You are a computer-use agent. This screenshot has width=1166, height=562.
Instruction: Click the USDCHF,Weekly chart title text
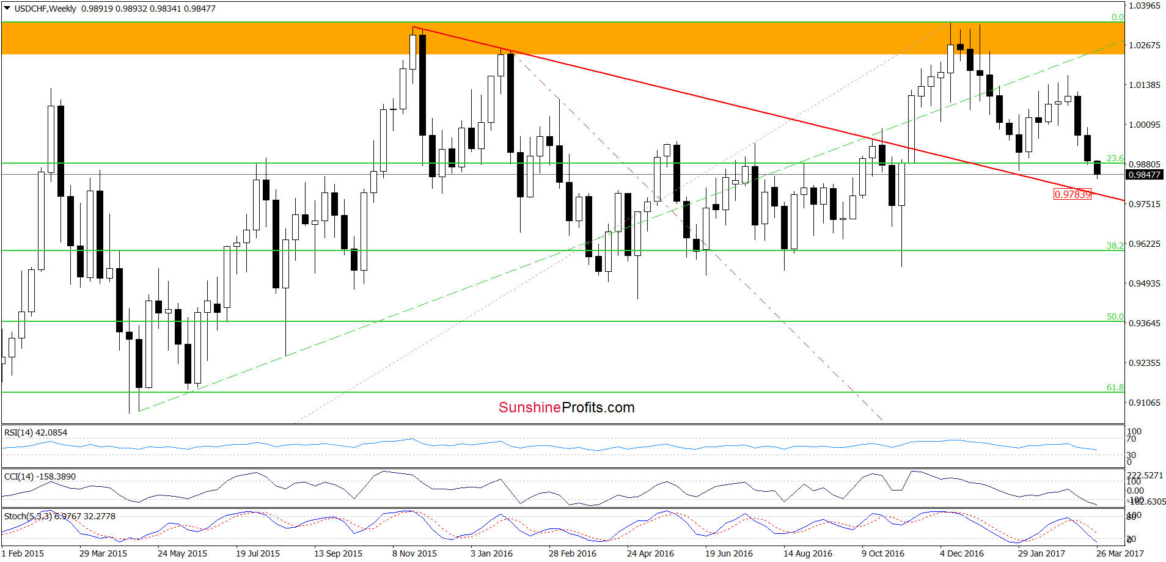click(x=45, y=9)
